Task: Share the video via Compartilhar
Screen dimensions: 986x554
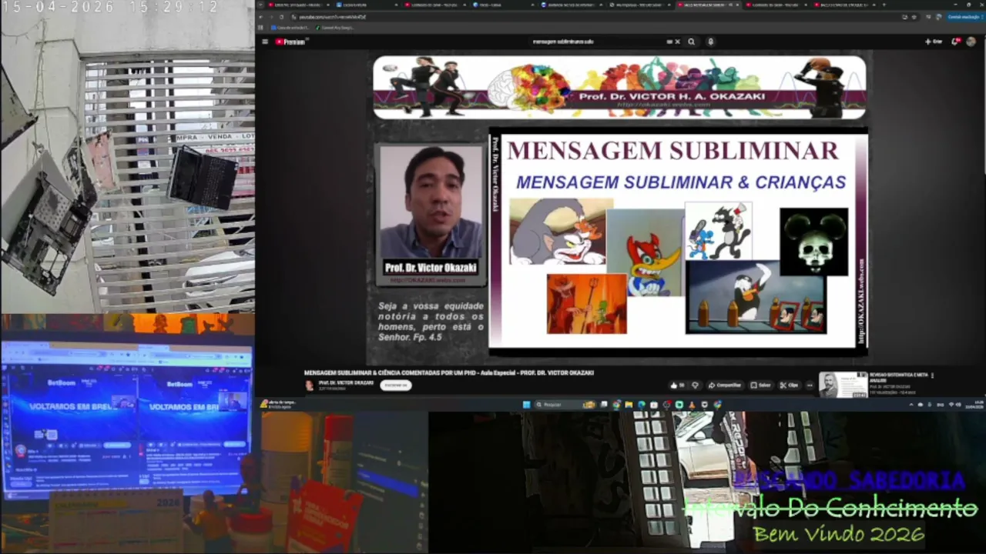Action: 725,385
